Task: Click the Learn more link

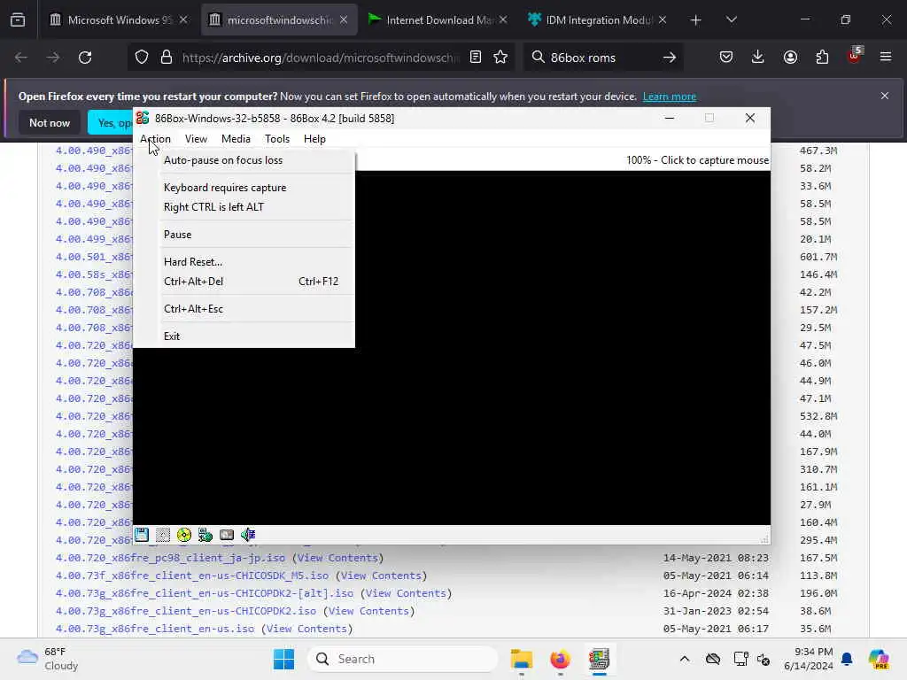Action: click(x=670, y=97)
